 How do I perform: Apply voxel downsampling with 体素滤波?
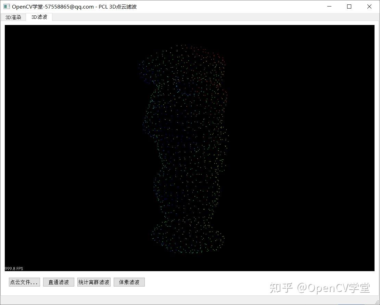pyautogui.click(x=129, y=282)
